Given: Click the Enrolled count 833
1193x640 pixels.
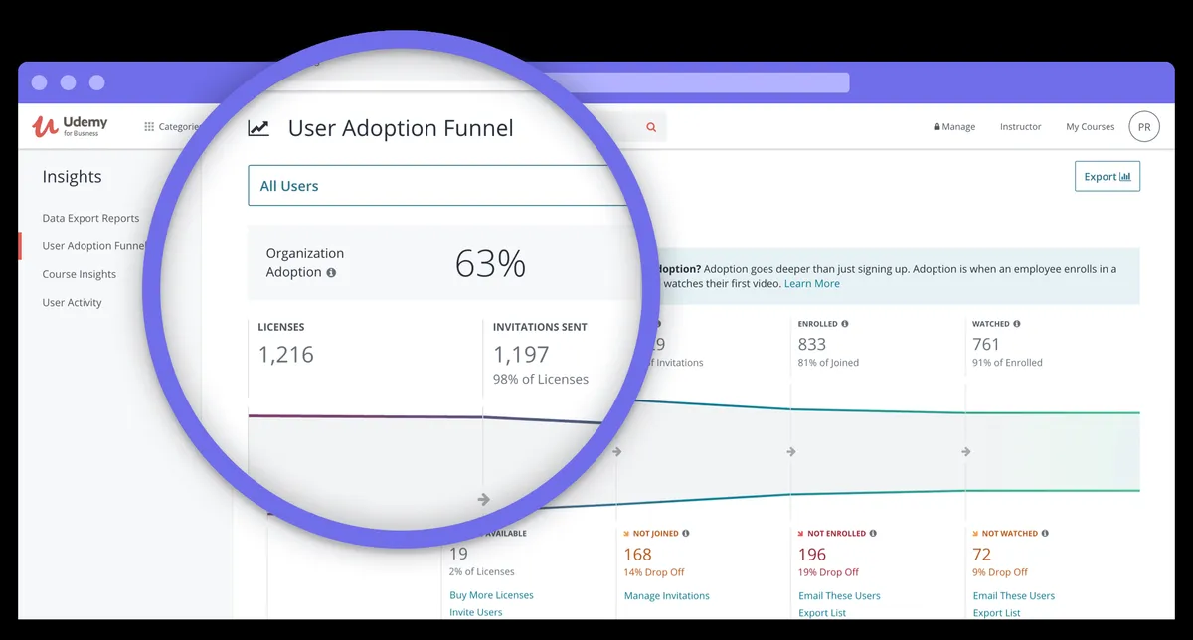Looking at the screenshot, I should coord(812,344).
